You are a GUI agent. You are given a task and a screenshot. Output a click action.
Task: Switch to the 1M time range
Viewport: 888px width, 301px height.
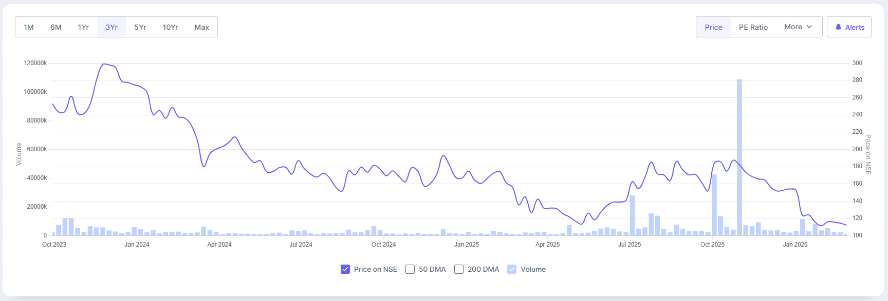pyautogui.click(x=29, y=27)
